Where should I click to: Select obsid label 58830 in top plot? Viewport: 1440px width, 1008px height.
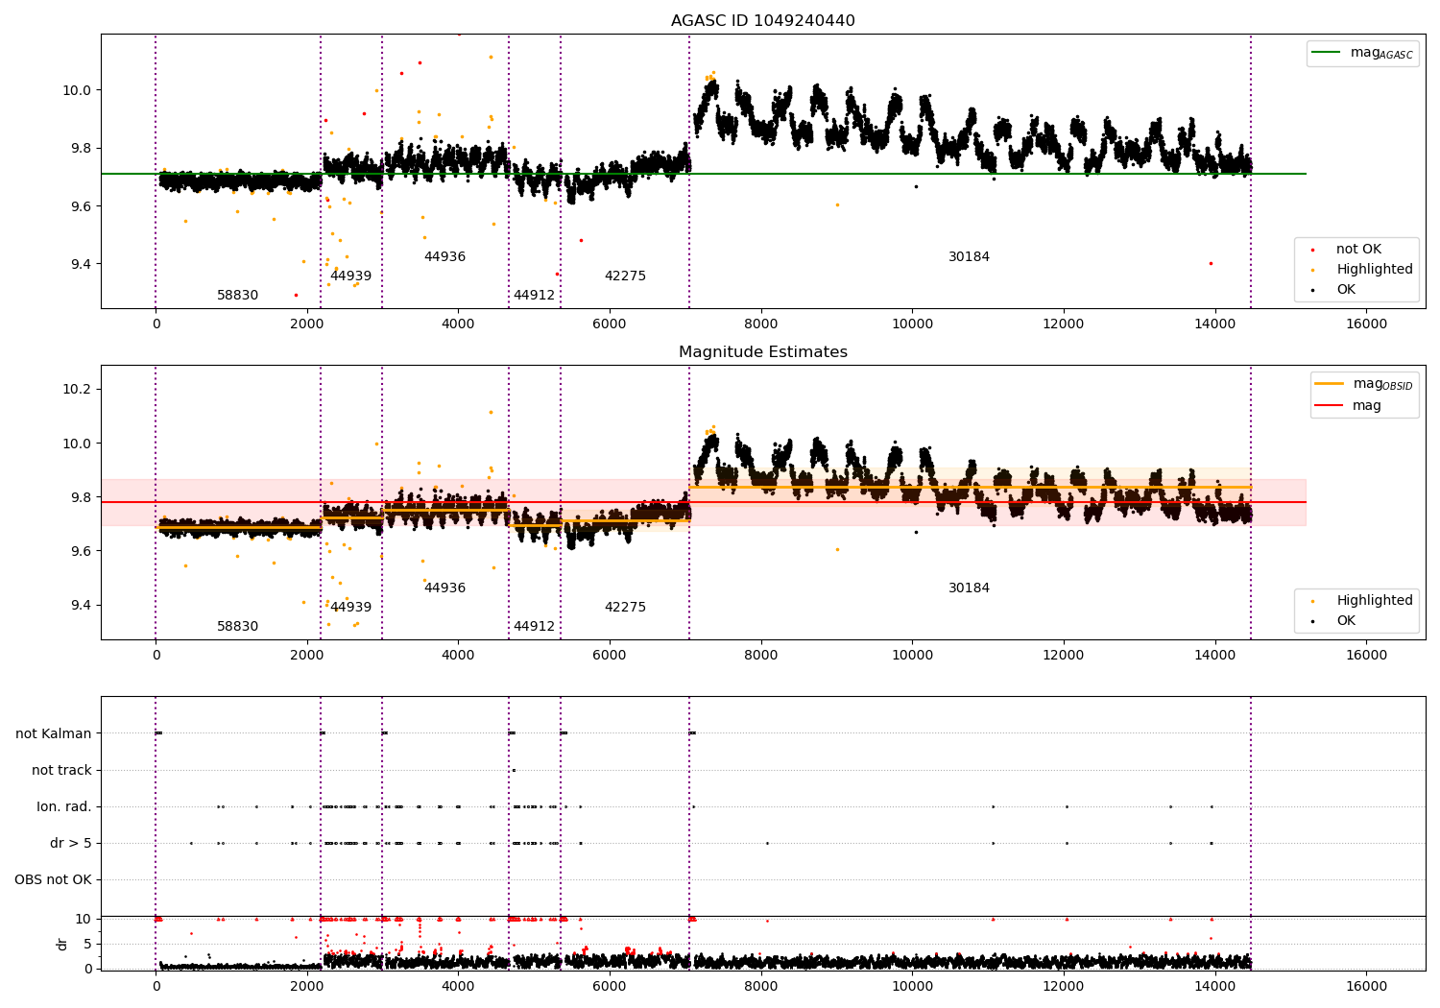tap(237, 296)
